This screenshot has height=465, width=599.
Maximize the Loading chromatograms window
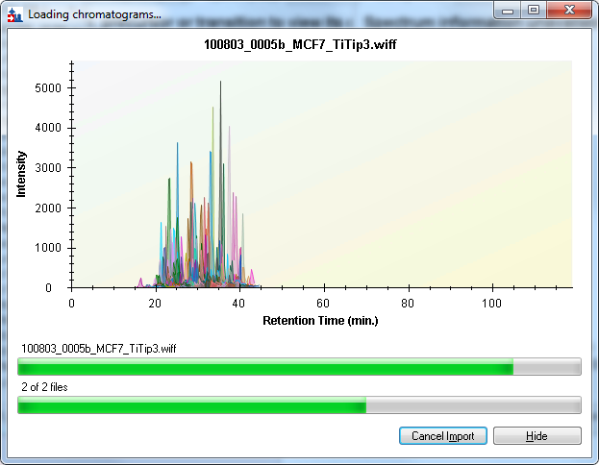tap(533, 11)
